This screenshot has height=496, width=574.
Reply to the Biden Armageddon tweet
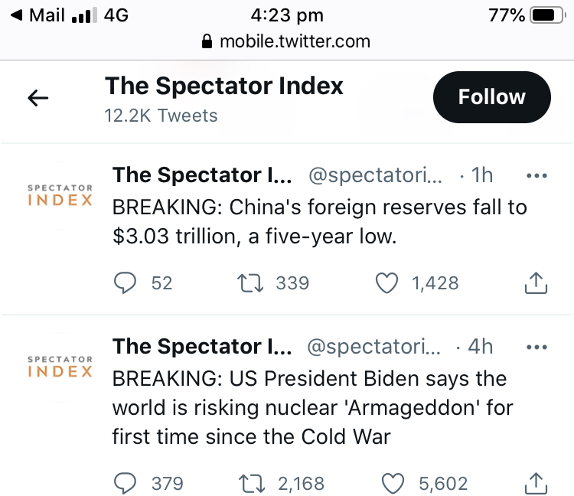pos(125,484)
